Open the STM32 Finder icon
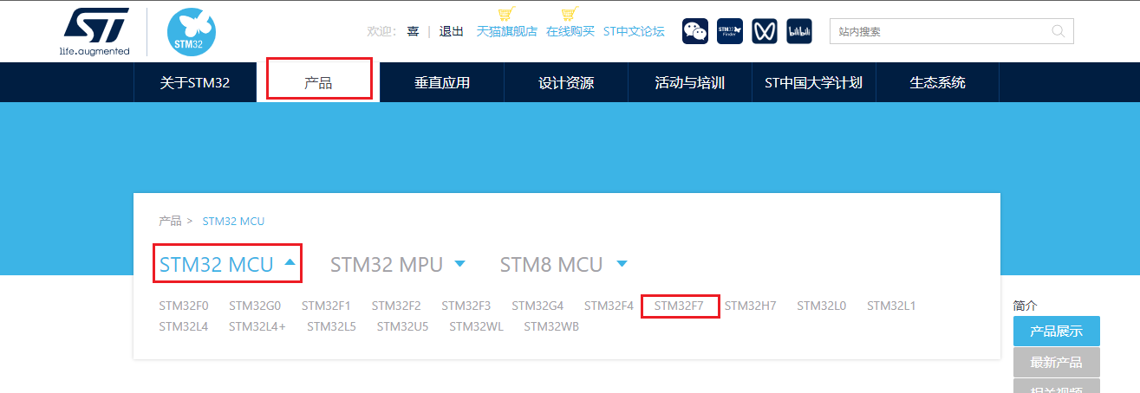The height and width of the screenshot is (393, 1140). pos(730,31)
